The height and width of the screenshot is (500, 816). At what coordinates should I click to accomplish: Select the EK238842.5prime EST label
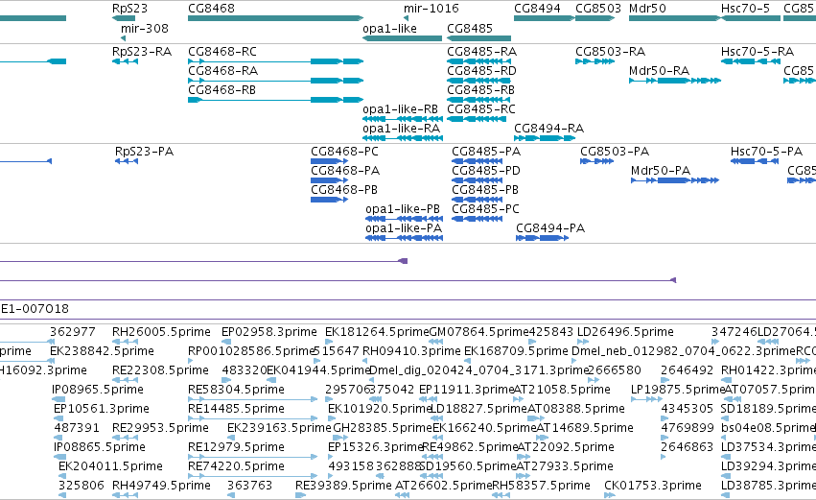point(102,351)
